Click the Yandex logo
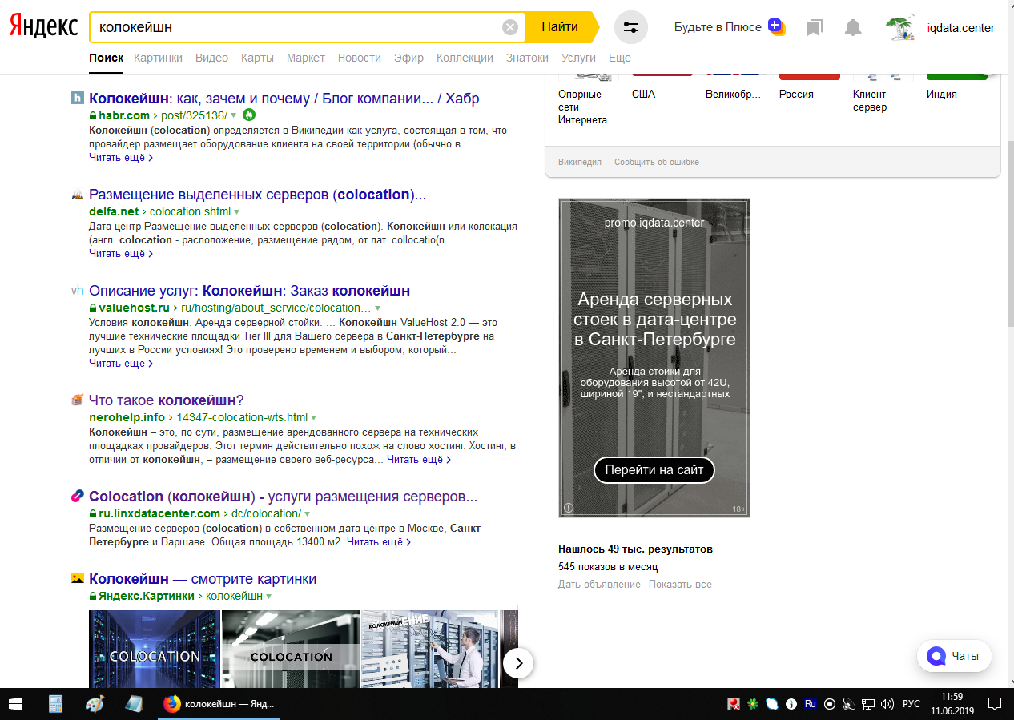Image resolution: width=1014 pixels, height=720 pixels. coord(43,26)
